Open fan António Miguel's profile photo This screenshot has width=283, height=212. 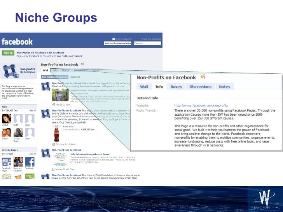(x=18, y=132)
